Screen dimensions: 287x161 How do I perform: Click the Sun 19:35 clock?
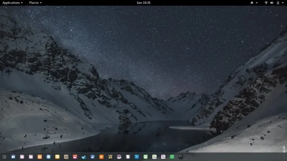point(143,3)
